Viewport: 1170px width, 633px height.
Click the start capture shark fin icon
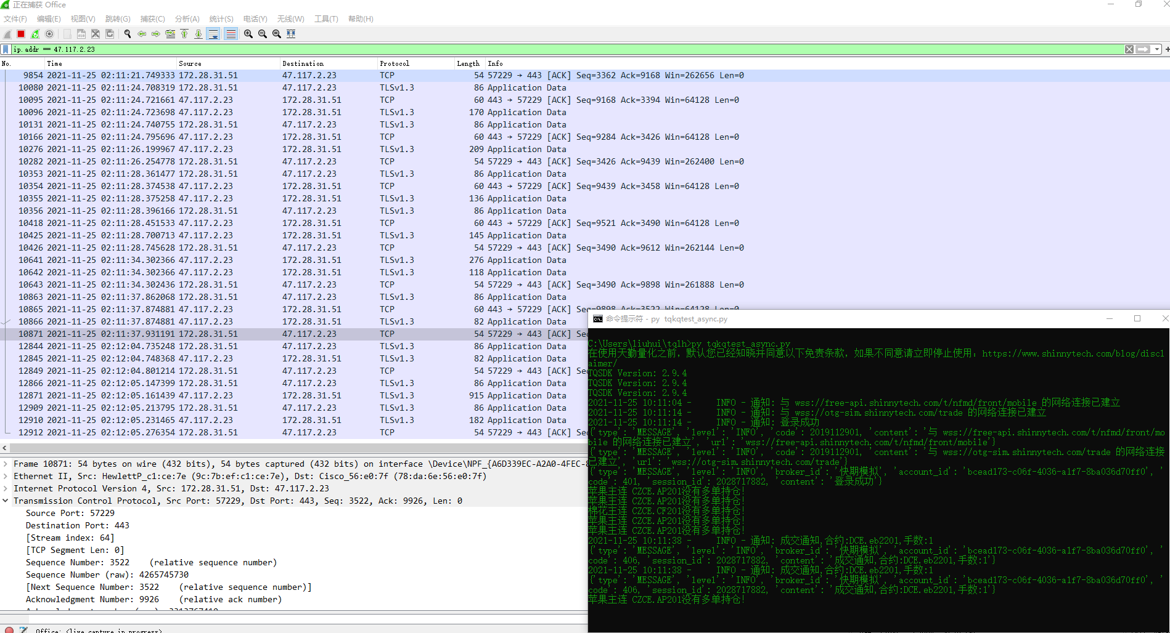tap(7, 34)
